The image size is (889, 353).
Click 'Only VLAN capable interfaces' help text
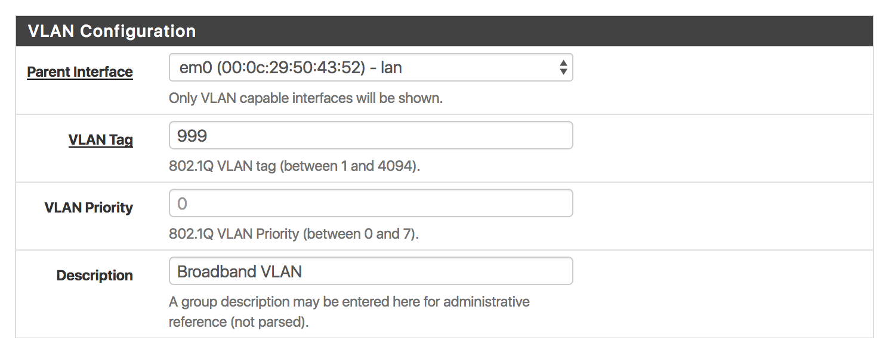305,98
